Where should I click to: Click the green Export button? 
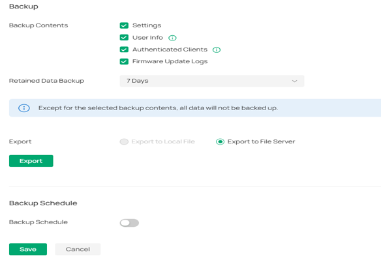pos(31,161)
